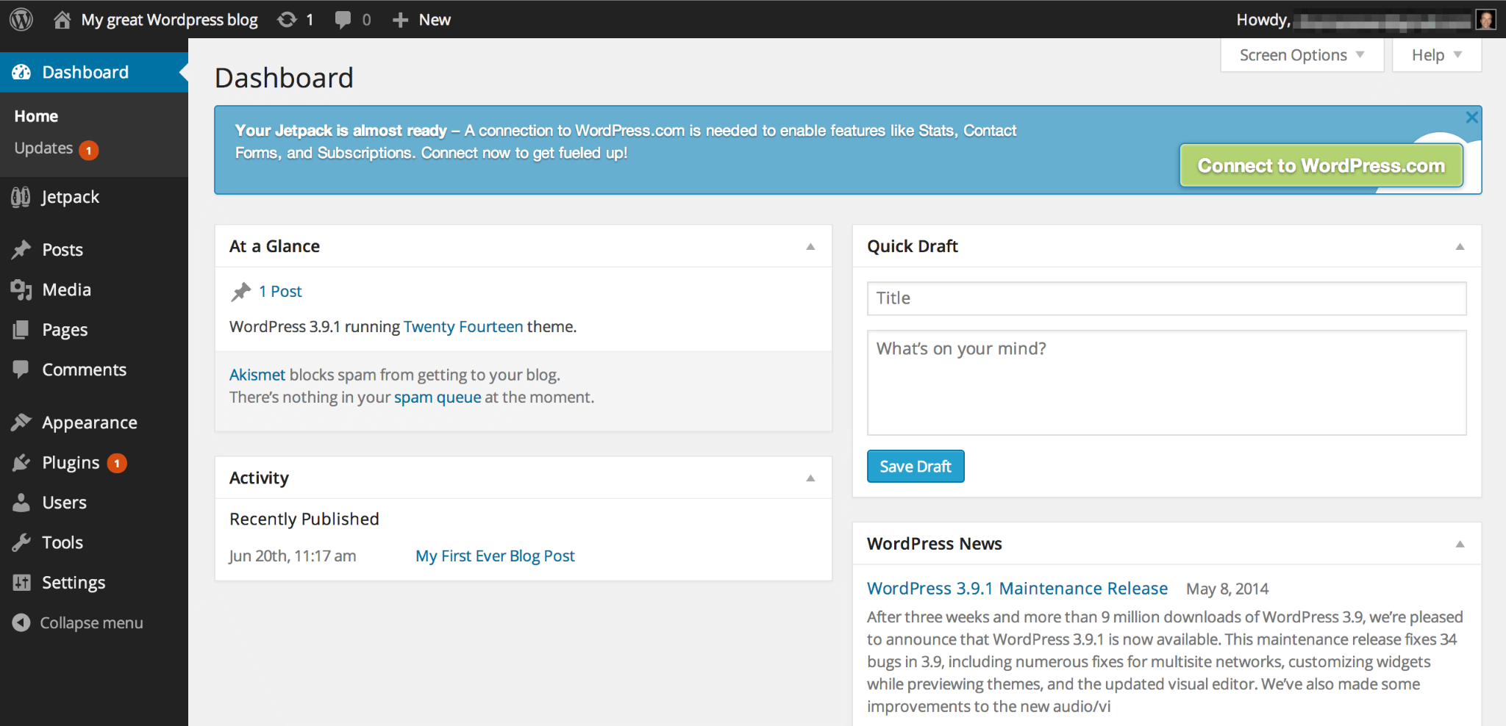Select Updates in the Dashboard submenu

44,148
